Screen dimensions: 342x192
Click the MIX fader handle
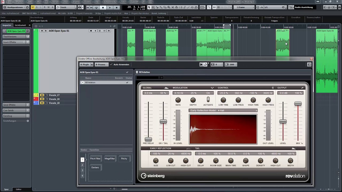pyautogui.click(x=298, y=104)
